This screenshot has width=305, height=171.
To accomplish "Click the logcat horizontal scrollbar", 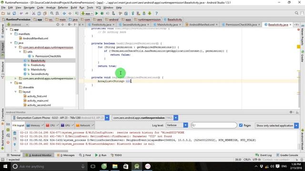I will (44, 151).
